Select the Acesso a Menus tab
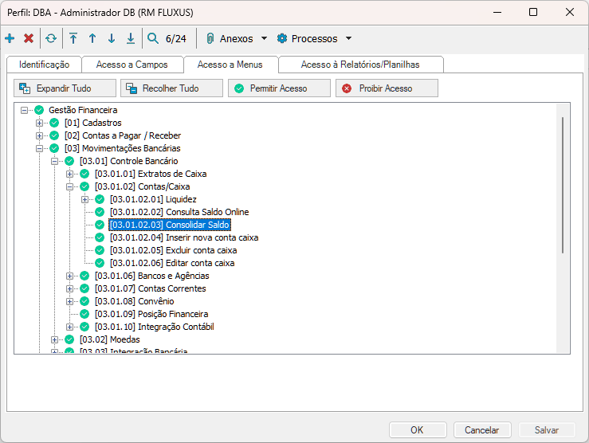The image size is (589, 443). click(x=230, y=65)
